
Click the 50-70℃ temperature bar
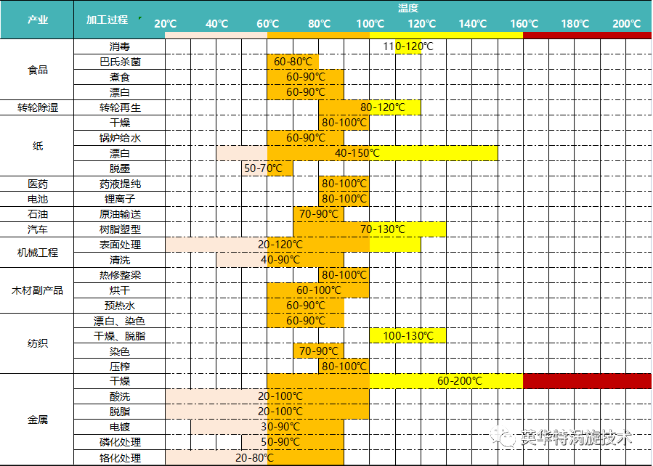click(x=267, y=168)
